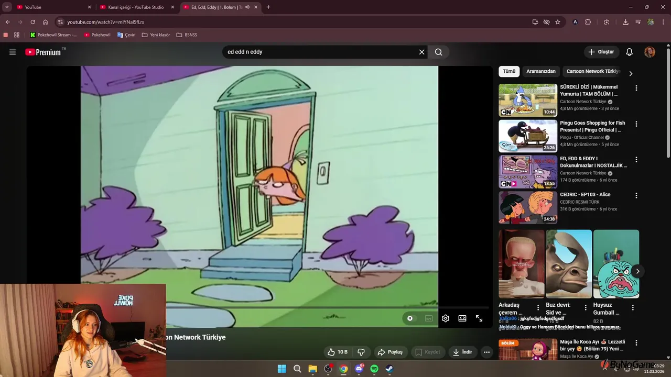The height and width of the screenshot is (377, 671).
Task: Open Chrome downloads arrow icon
Action: (625, 22)
